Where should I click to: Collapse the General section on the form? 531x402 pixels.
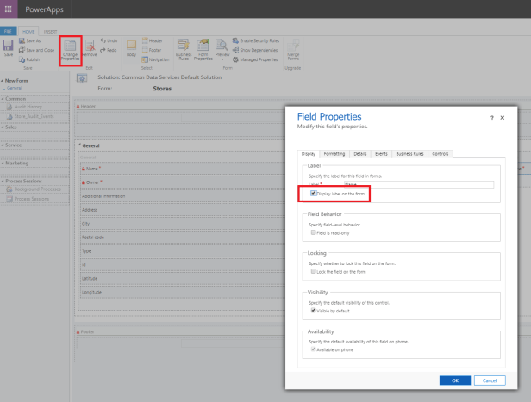click(79, 145)
